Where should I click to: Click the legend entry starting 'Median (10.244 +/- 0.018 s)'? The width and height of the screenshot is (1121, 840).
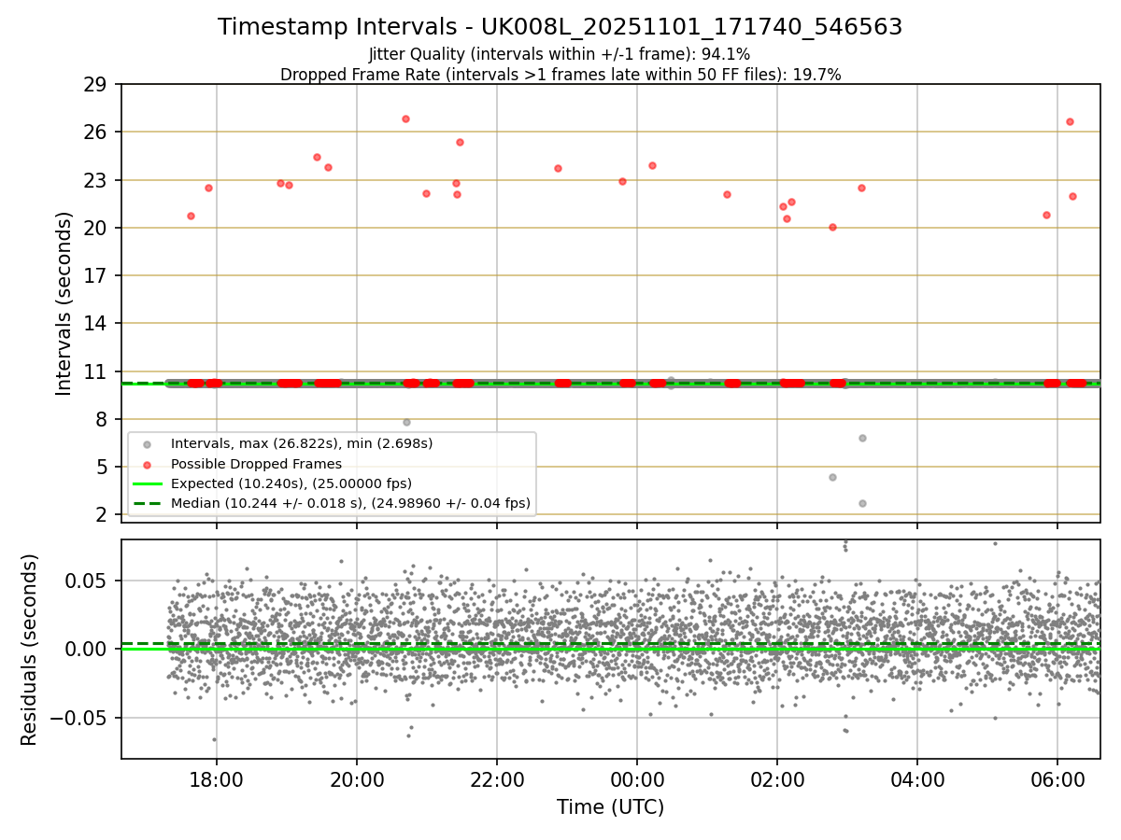click(350, 503)
